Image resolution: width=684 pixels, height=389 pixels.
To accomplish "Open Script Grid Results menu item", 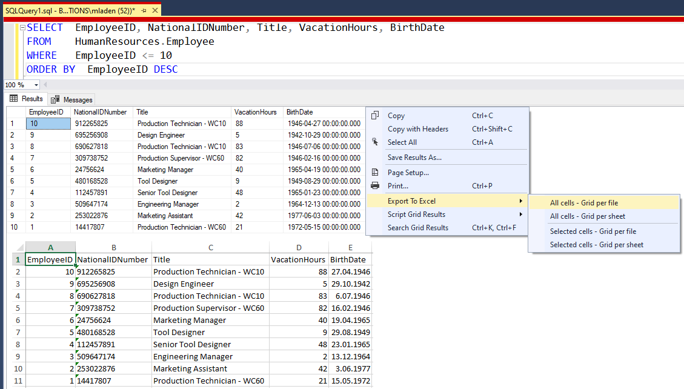I will pos(448,214).
